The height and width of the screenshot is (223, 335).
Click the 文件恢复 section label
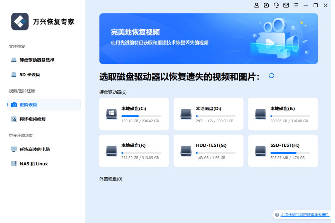[x=17, y=46]
